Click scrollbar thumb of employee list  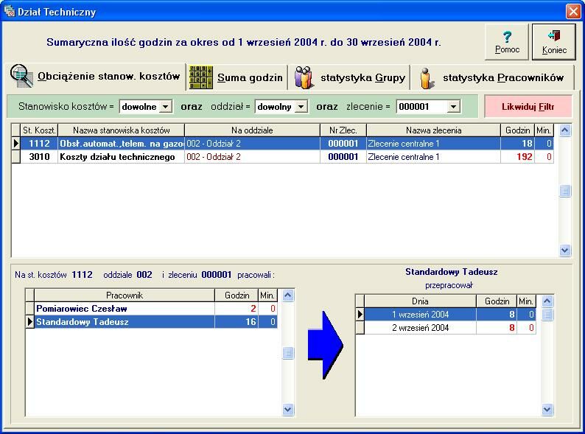tap(288, 353)
